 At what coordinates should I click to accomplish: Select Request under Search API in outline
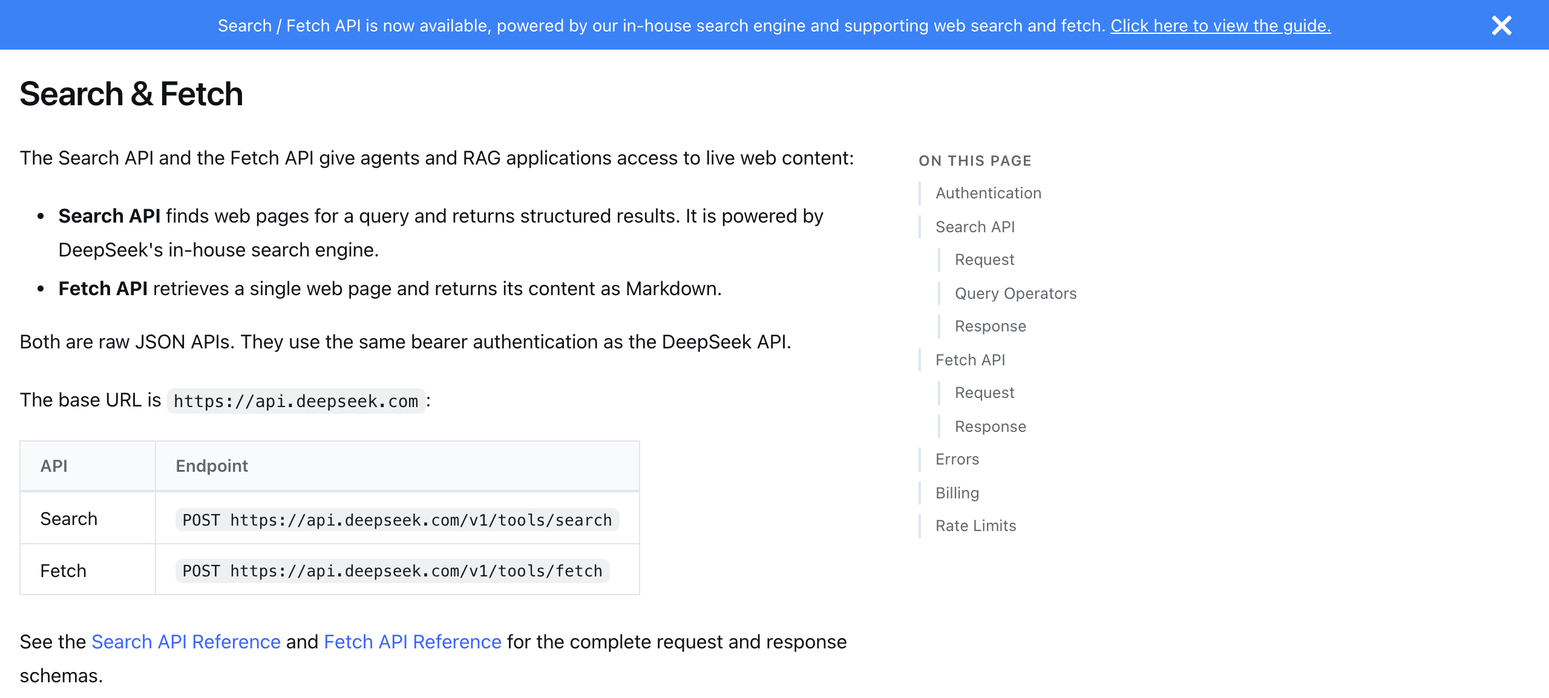point(984,259)
